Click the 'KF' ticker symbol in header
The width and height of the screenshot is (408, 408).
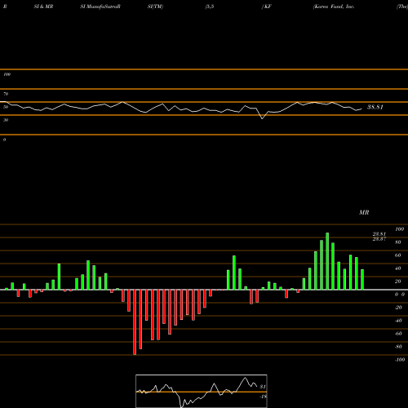tap(268, 7)
